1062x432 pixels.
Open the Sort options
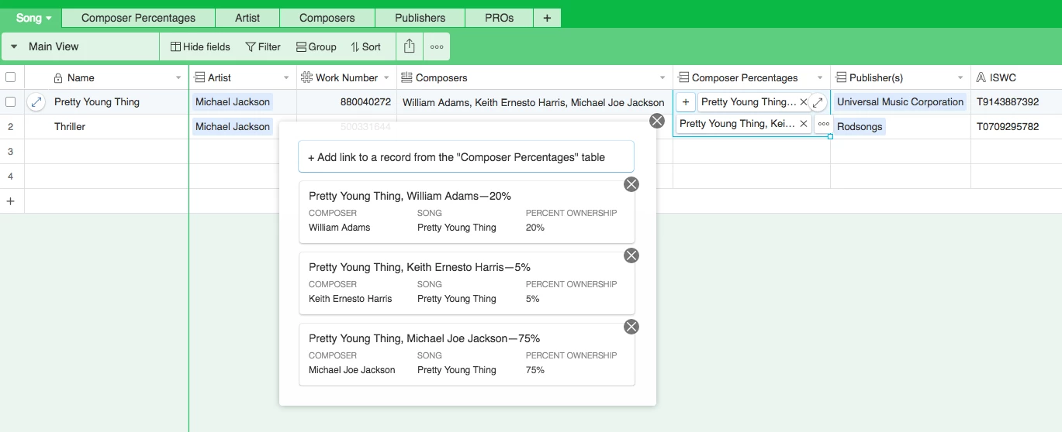pos(366,46)
